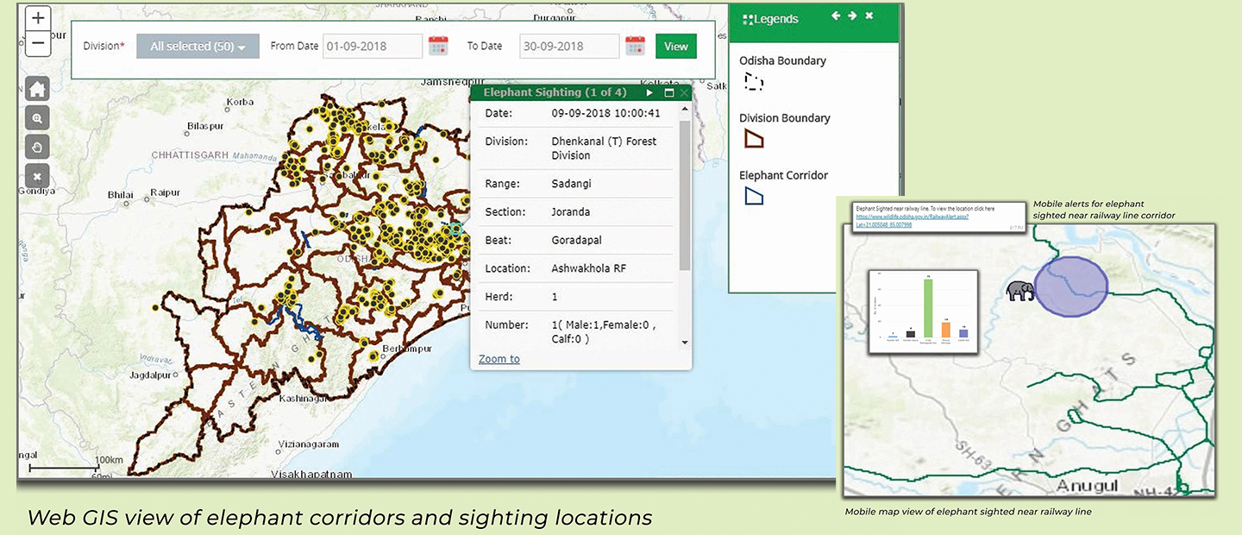Click the X clear tool in map toolbar

point(37,175)
